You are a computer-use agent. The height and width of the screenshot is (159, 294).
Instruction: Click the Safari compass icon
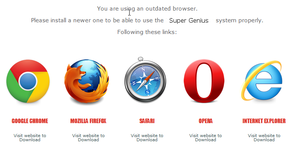coord(145,80)
